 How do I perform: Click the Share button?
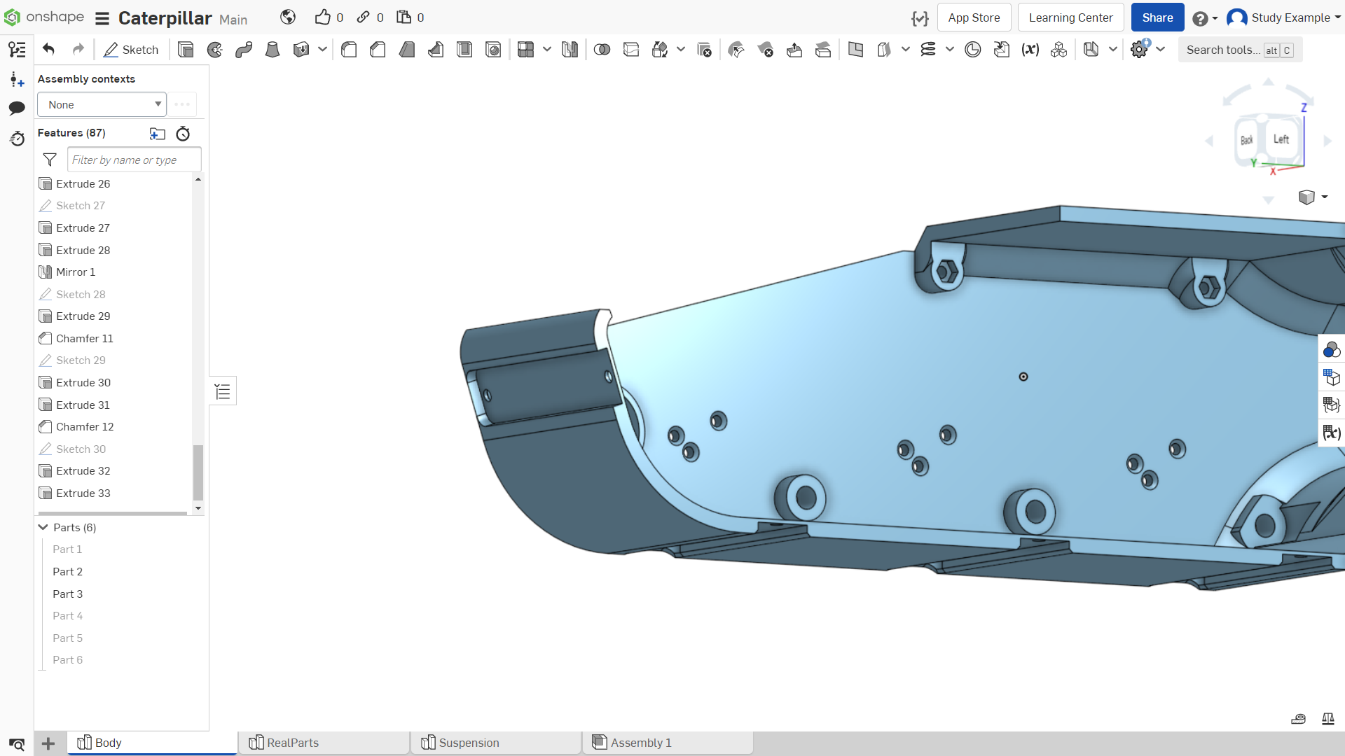pos(1157,17)
